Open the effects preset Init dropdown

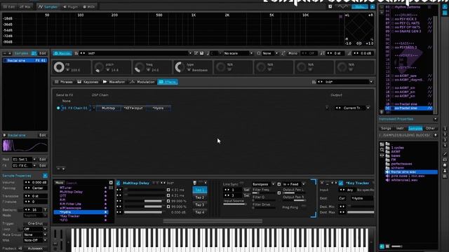(345, 82)
